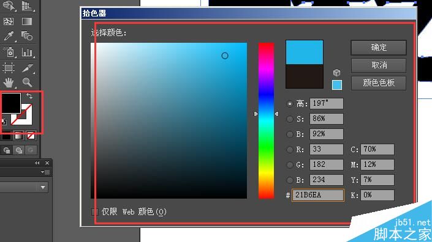Select the G green radio button

290,165
